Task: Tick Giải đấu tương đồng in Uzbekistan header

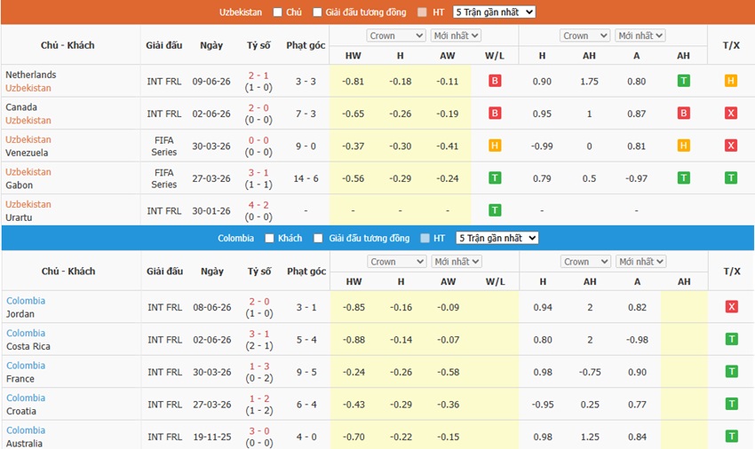Action: 317,12
